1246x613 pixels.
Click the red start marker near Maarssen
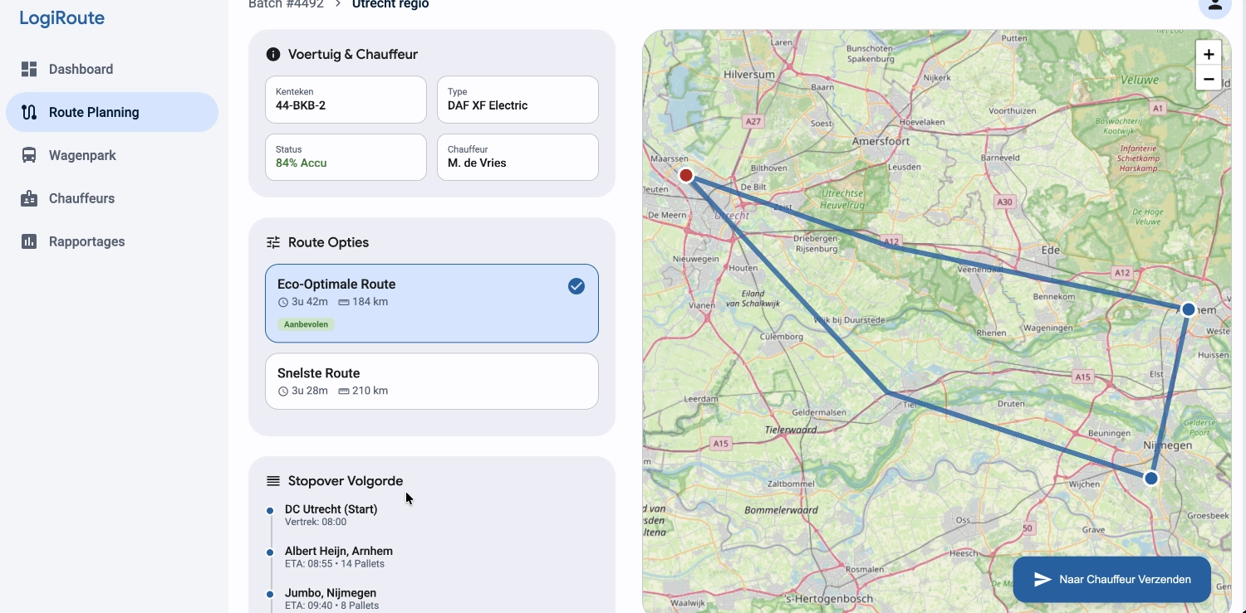tap(685, 174)
